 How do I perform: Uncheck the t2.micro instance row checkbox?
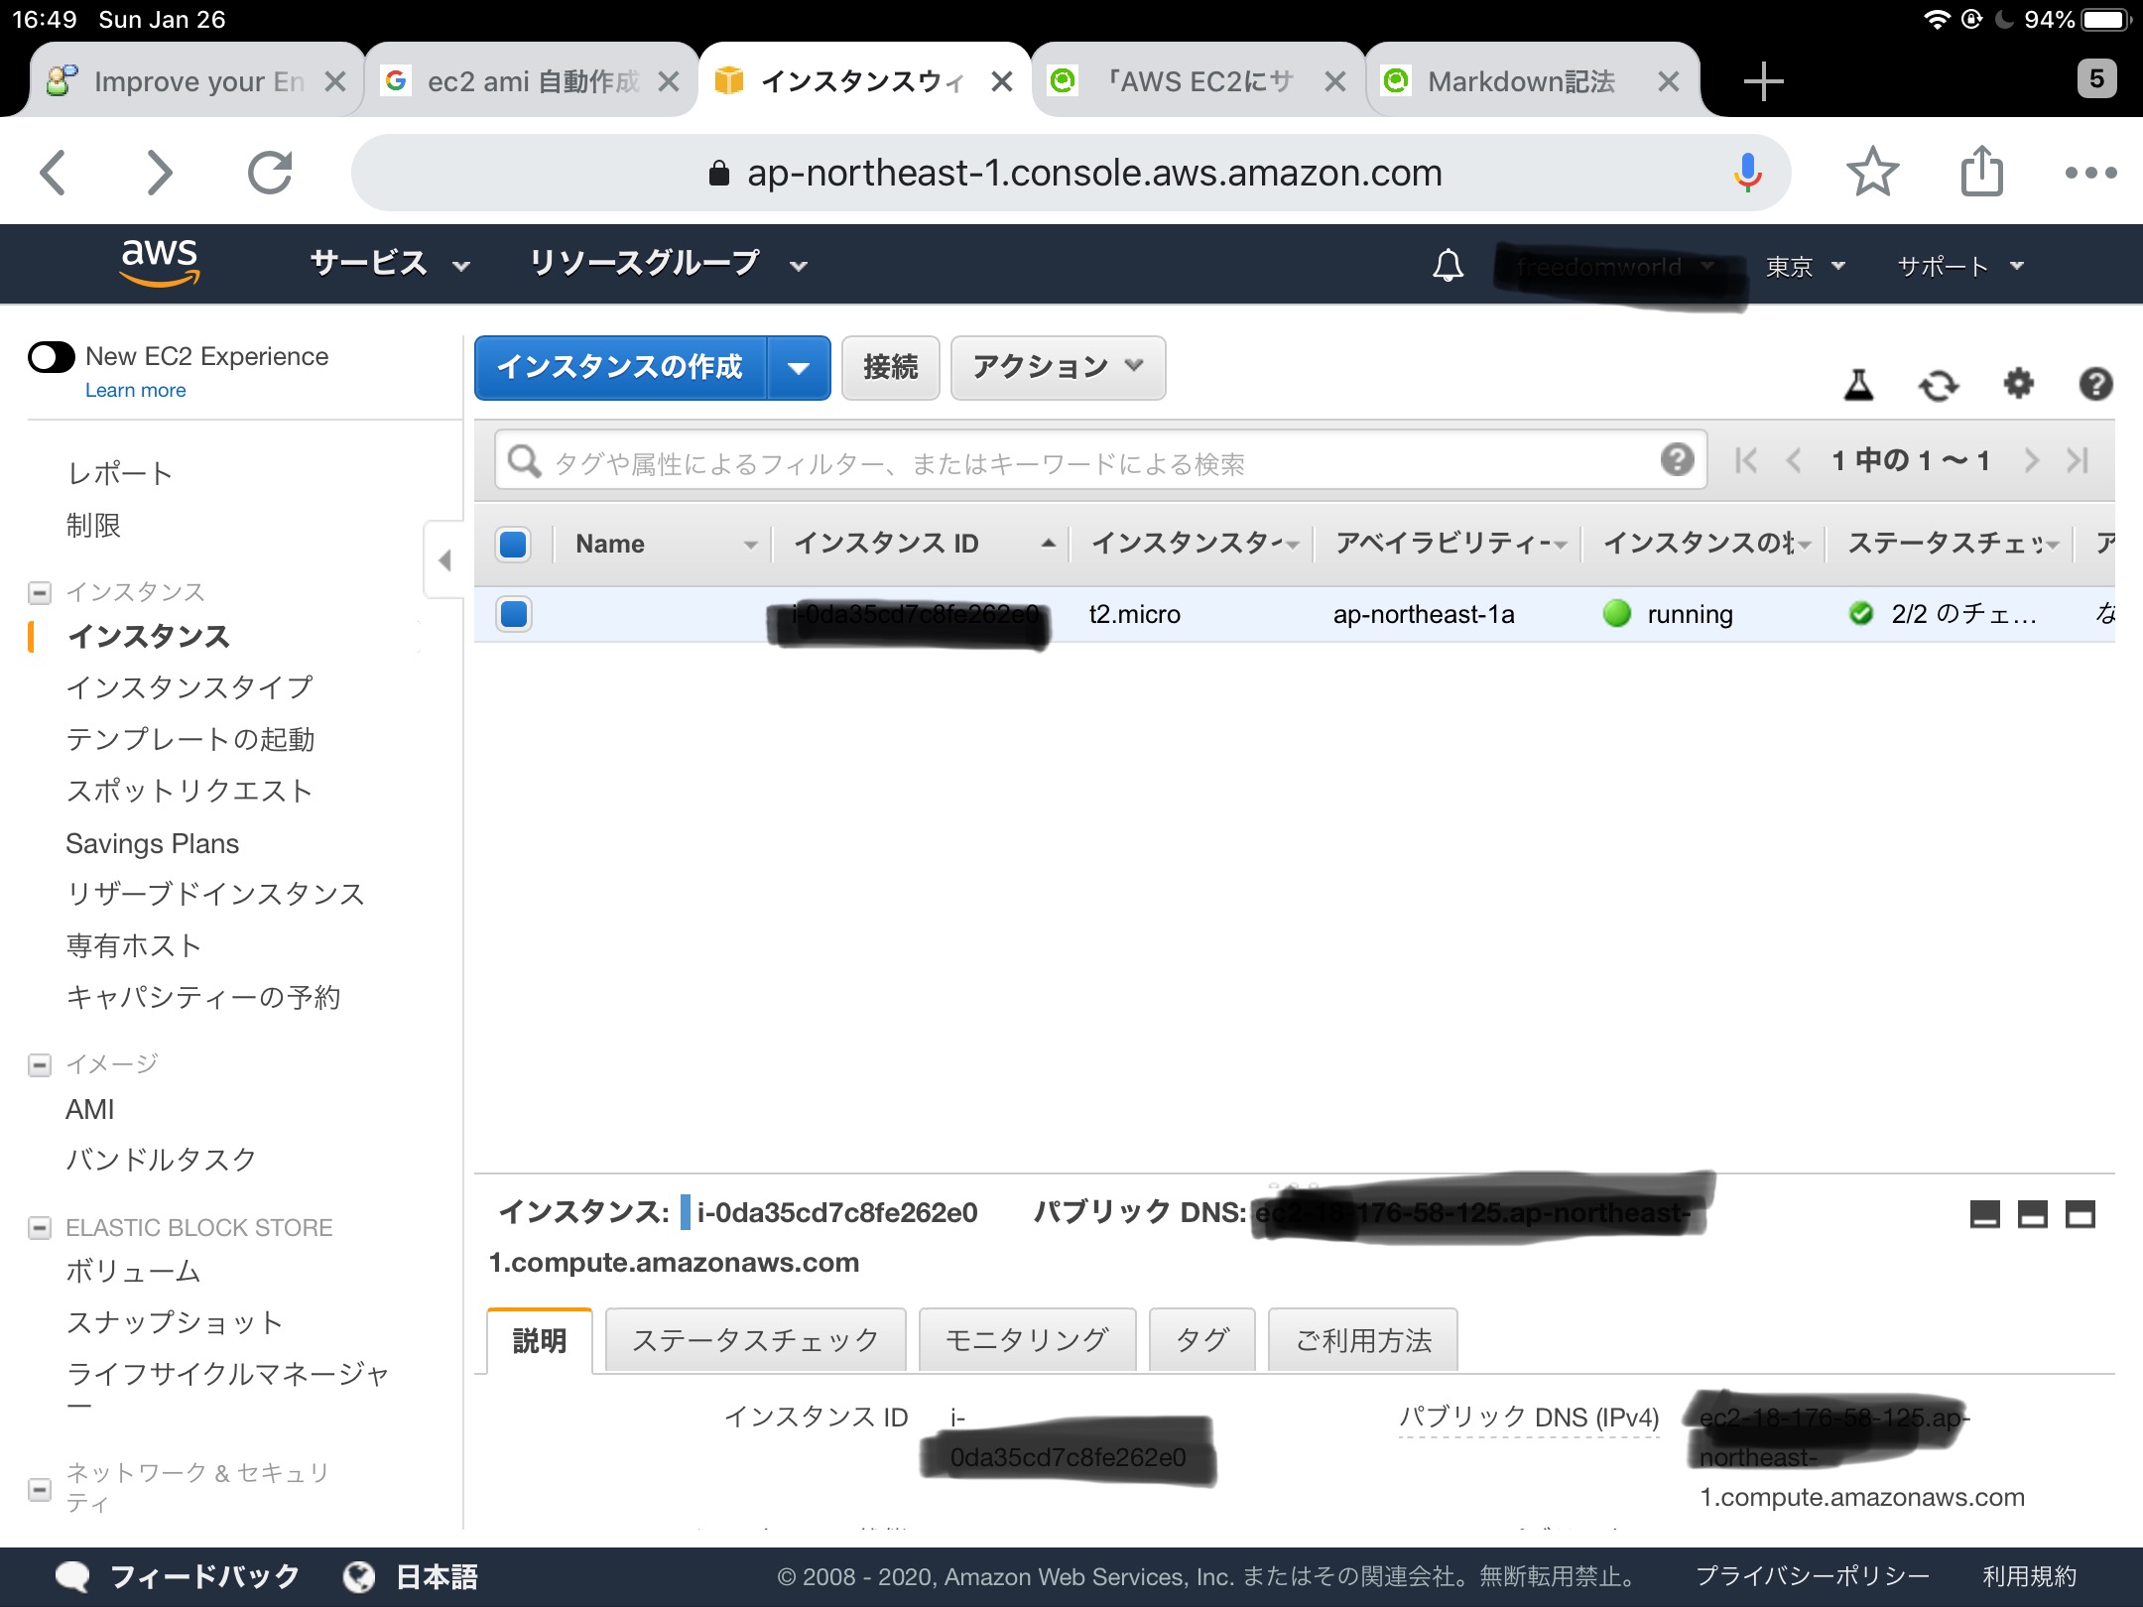coord(514,614)
